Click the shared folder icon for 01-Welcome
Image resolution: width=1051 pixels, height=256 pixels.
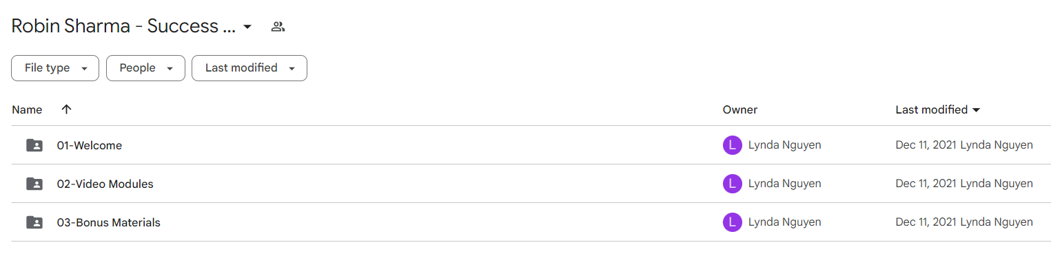pos(34,145)
